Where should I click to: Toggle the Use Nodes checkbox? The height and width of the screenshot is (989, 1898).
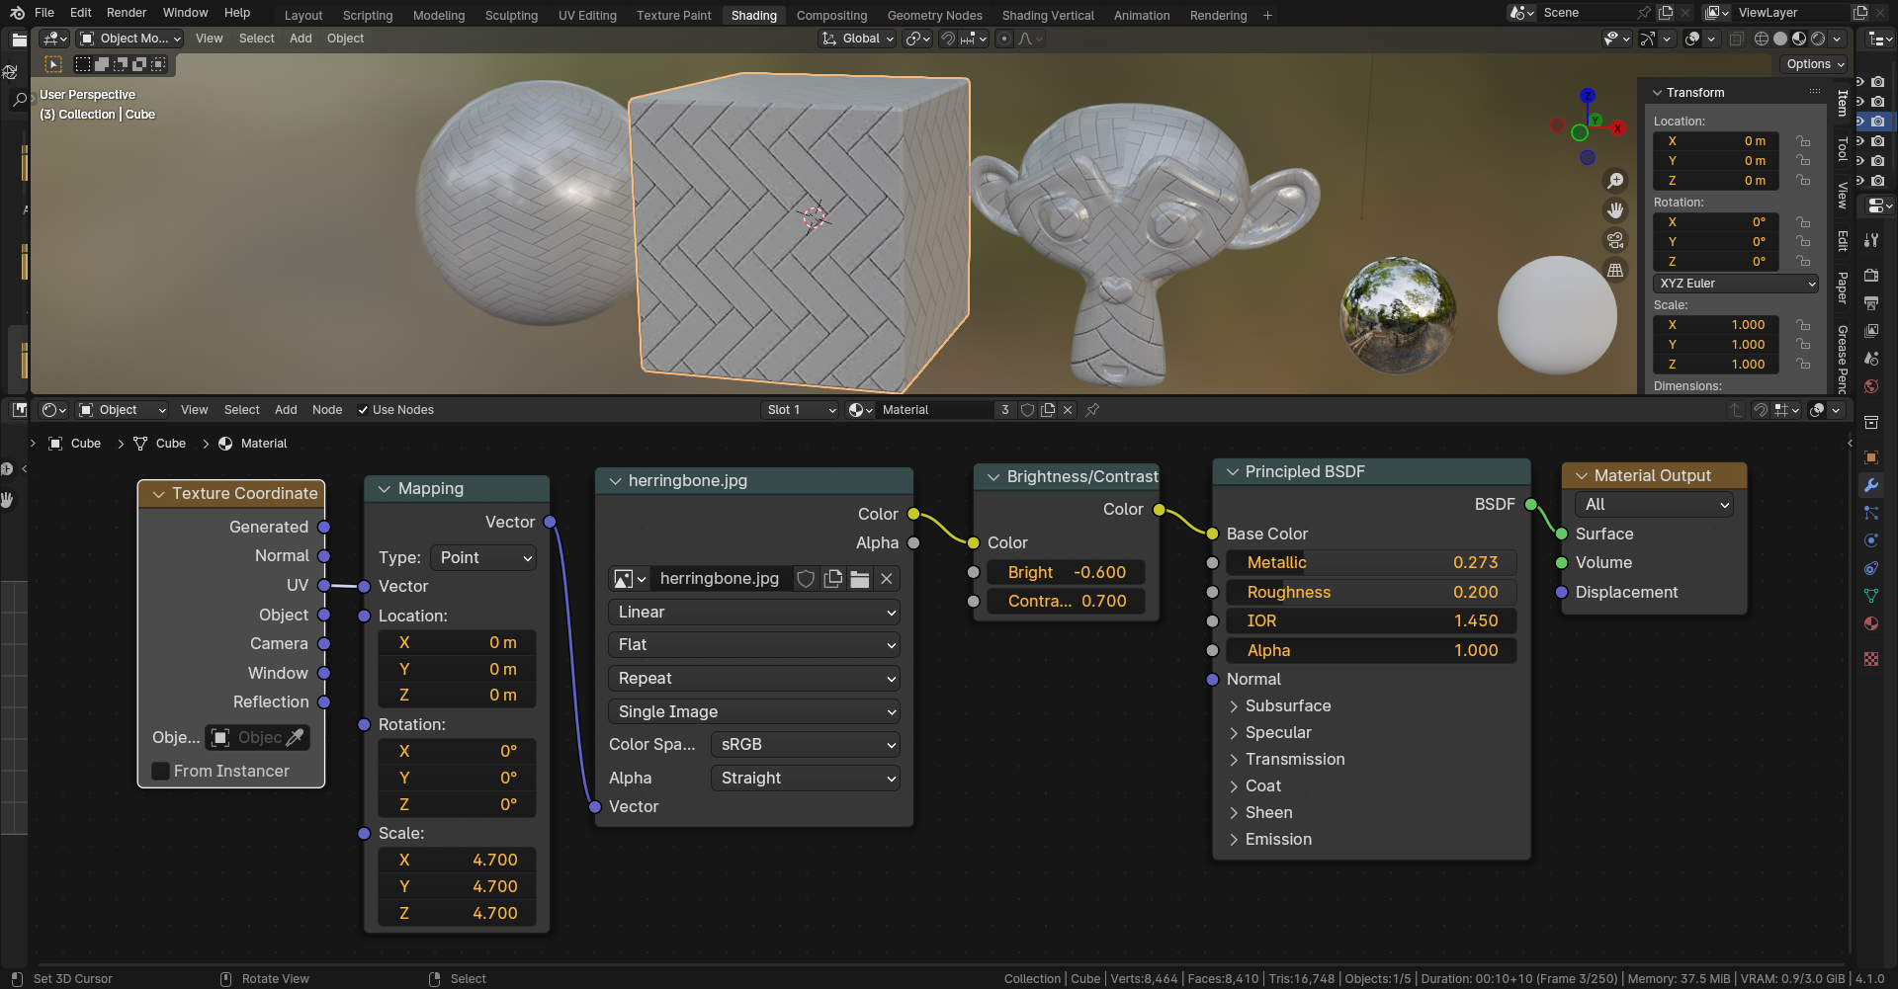[363, 410]
